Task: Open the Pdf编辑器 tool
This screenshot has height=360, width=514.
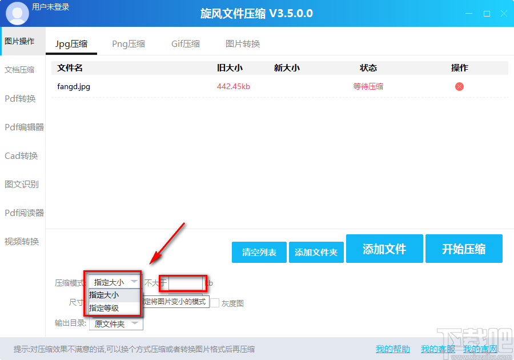Action: click(23, 127)
